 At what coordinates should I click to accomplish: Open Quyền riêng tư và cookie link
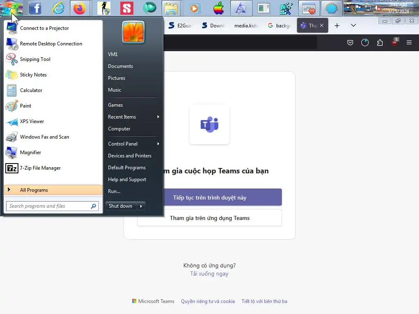(x=208, y=301)
